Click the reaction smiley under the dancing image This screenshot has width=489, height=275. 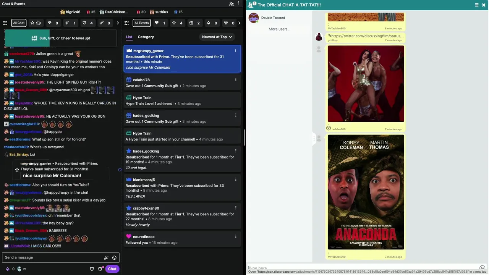pos(329,128)
